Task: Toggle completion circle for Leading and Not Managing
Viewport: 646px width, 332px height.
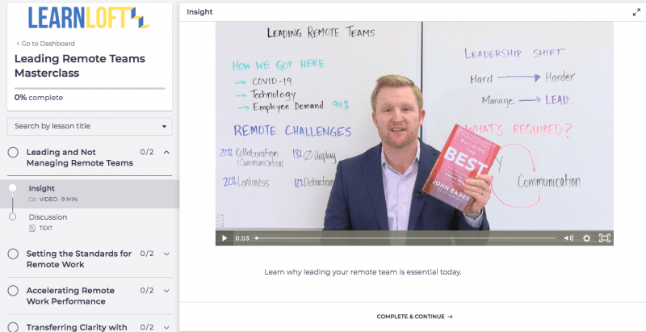Action: [13, 153]
